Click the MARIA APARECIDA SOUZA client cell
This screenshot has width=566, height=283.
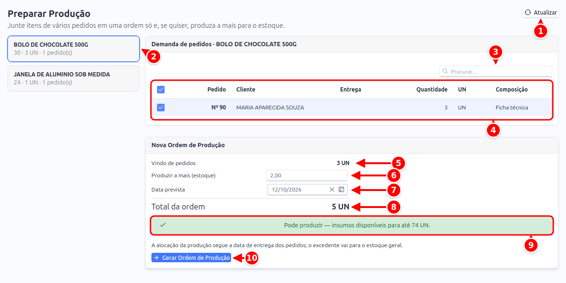(x=270, y=108)
